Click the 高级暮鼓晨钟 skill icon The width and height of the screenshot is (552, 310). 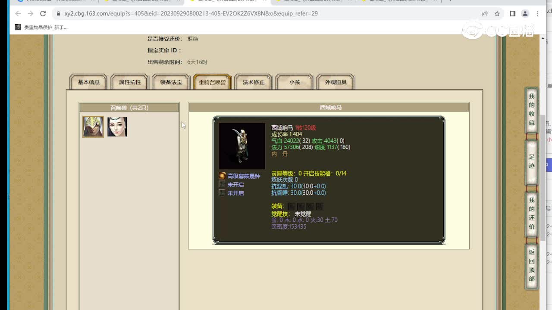[222, 176]
